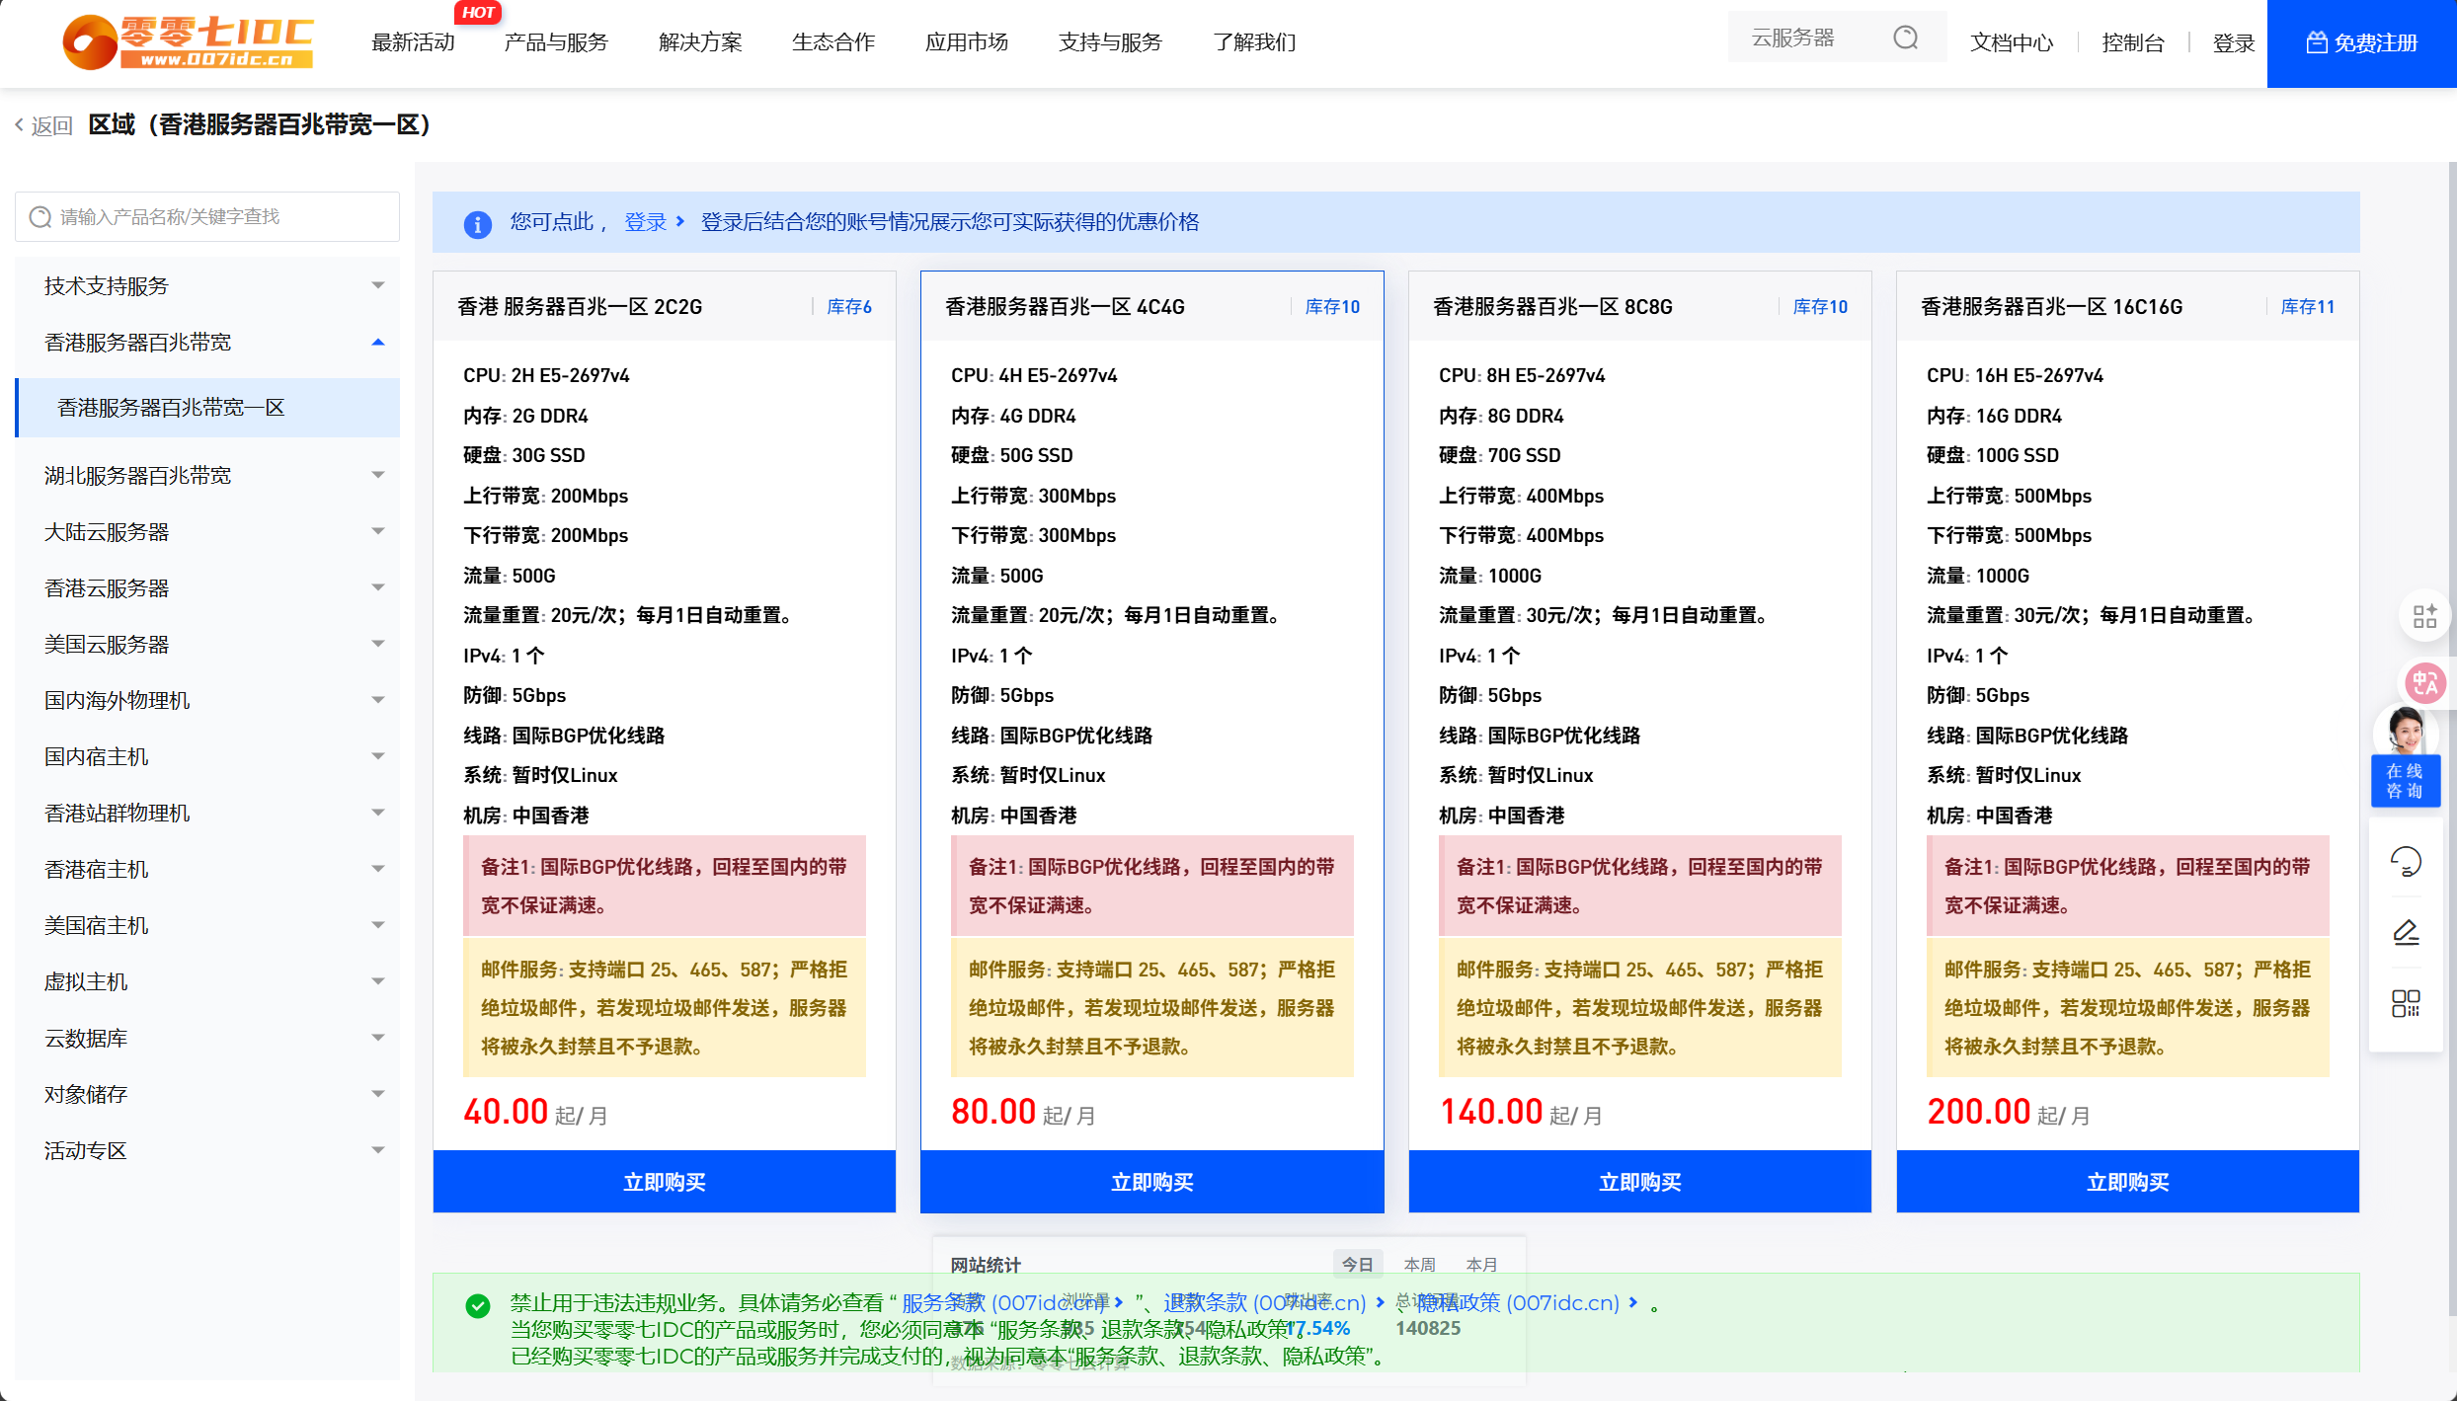Click 香港服务器百兆一区 4C4G card title

(x=1065, y=307)
